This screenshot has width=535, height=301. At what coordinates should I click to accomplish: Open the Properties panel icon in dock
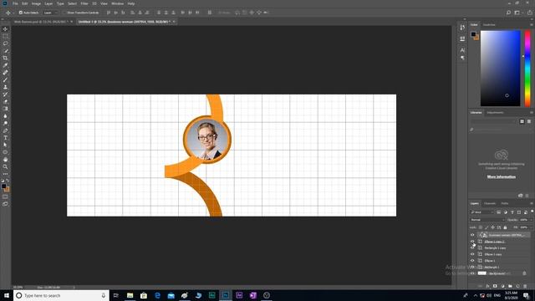click(462, 39)
